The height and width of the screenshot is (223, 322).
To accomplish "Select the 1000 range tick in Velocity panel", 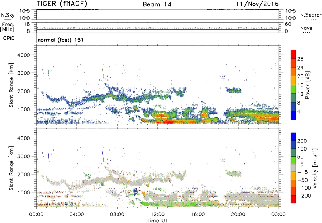I will tap(24, 192).
